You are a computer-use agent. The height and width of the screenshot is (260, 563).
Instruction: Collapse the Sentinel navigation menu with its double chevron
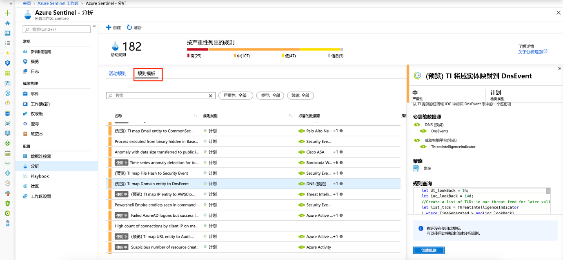(94, 26)
